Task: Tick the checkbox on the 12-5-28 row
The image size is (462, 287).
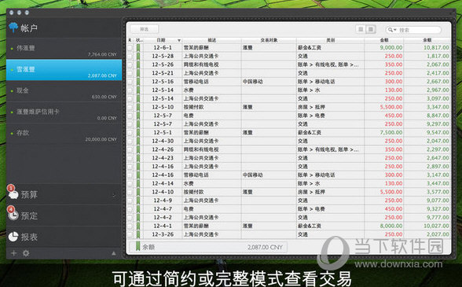Action: coord(130,56)
